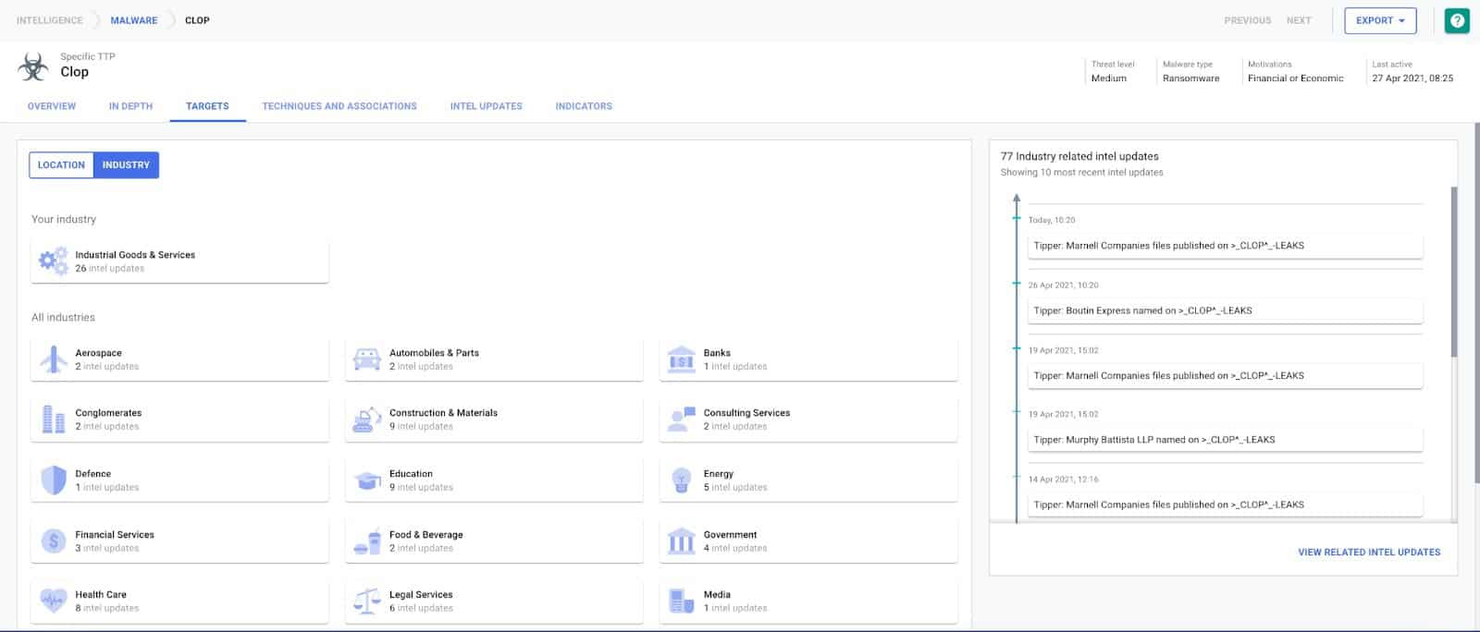Click the Health Care heart icon

54,602
